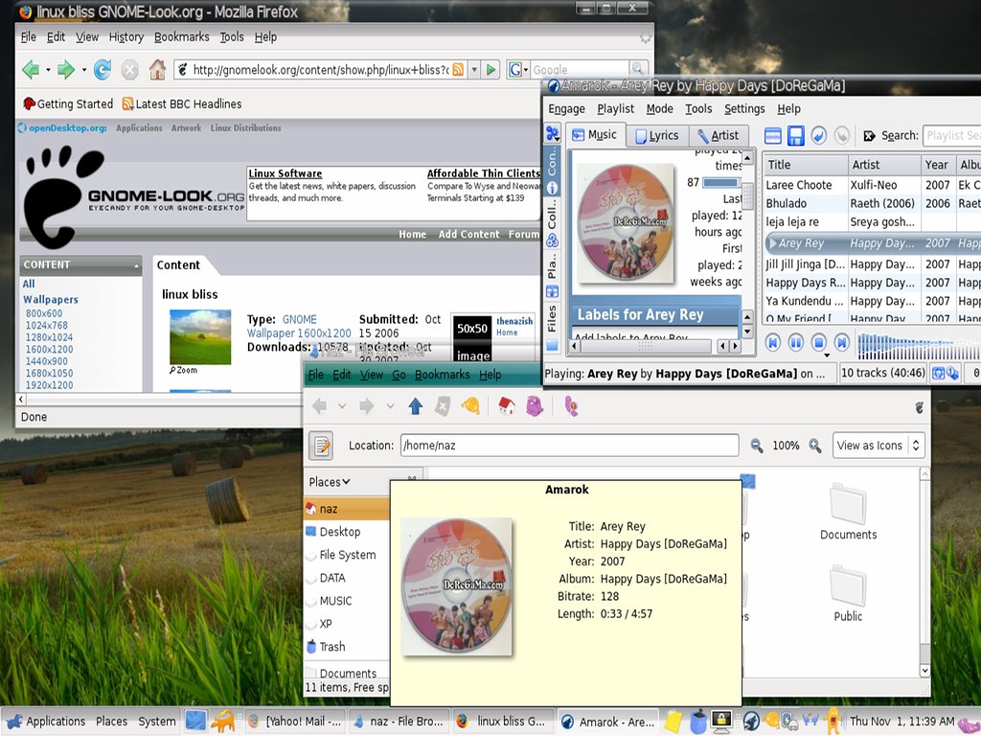Open Amarok's Settings menu
This screenshot has width=981, height=736.
point(744,109)
